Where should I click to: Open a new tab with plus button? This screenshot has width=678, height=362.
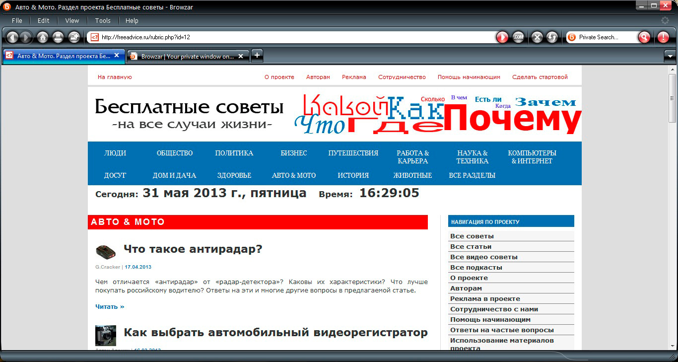[257, 55]
